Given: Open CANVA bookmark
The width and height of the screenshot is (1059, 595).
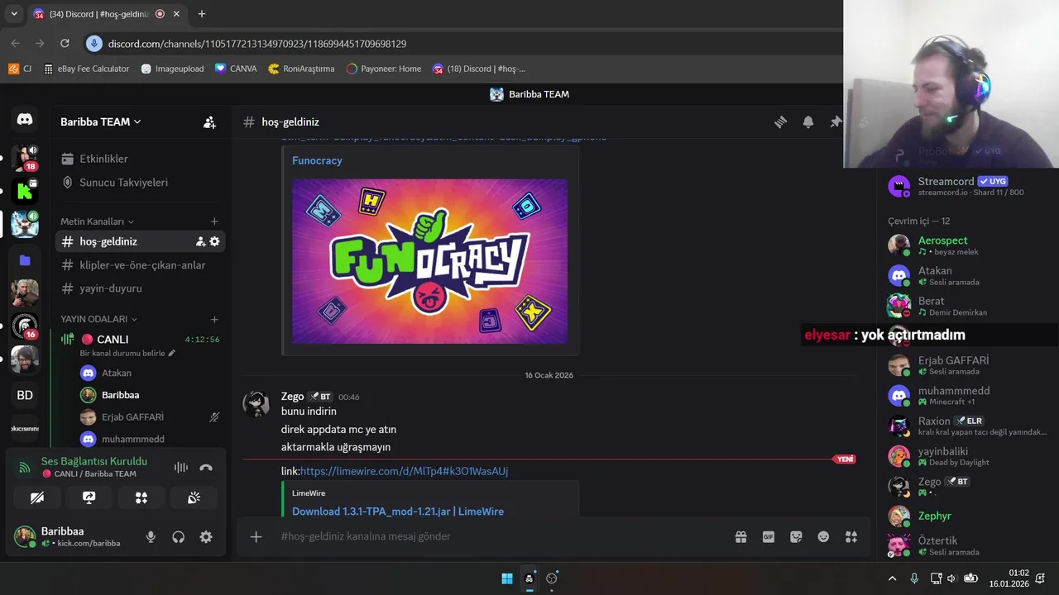Looking at the screenshot, I should click(236, 69).
